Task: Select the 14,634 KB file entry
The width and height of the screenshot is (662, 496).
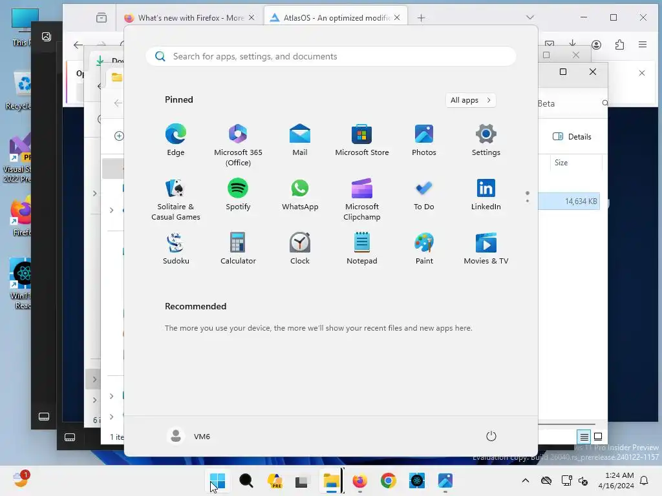Action: click(x=569, y=201)
